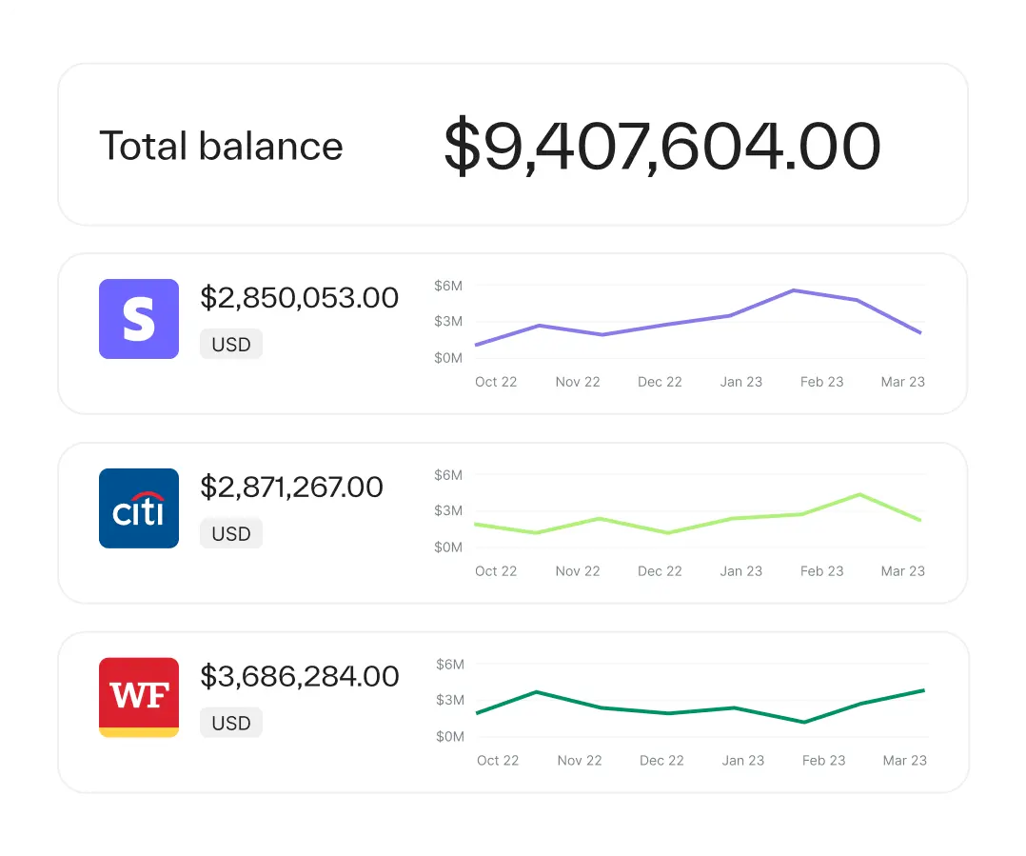Open the USD tag on Wells Fargo account

[230, 723]
